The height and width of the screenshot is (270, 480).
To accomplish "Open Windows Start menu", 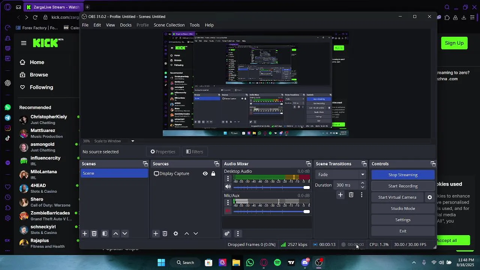I will [x=161, y=262].
